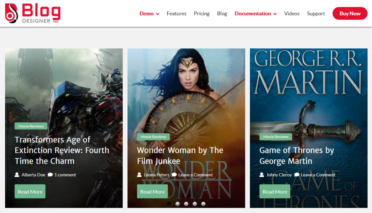Click the previous slide arrow
The image size is (372, 213).
(8, 125)
